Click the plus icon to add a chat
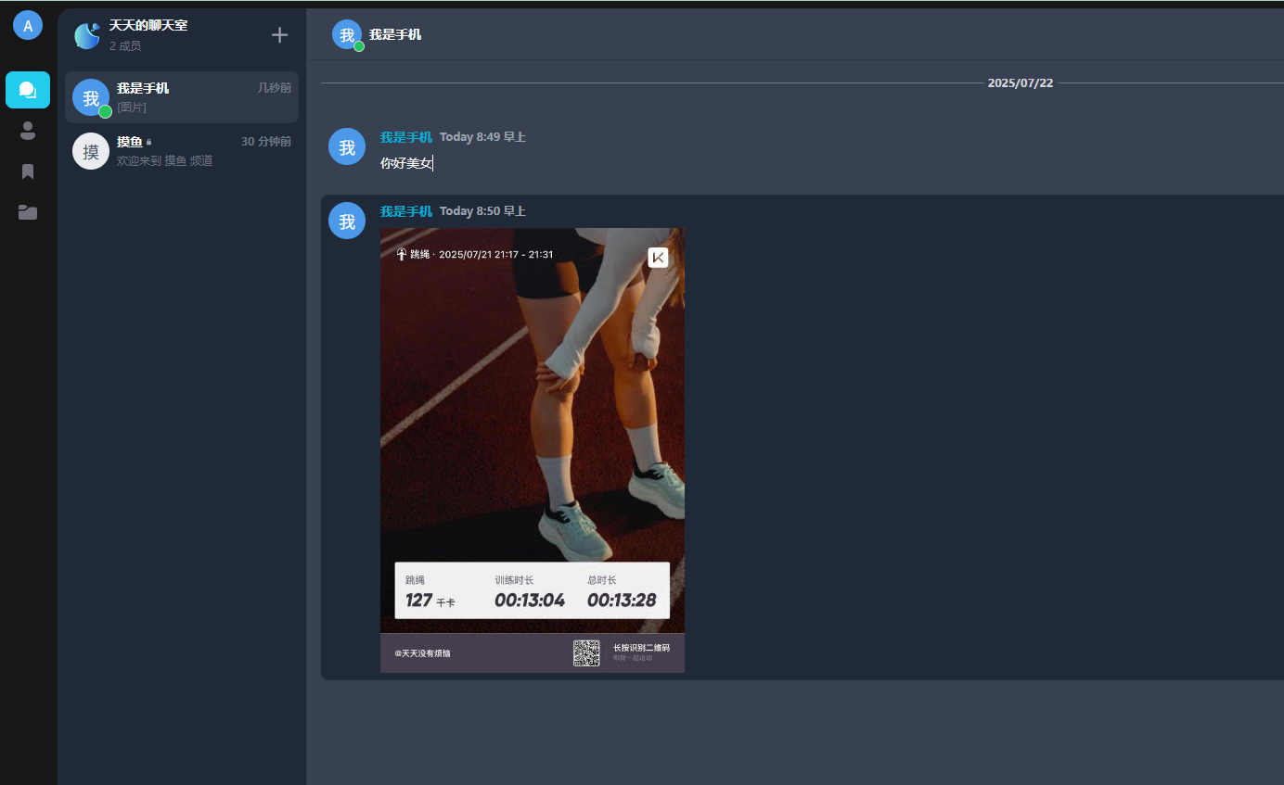The height and width of the screenshot is (785, 1284). click(279, 35)
